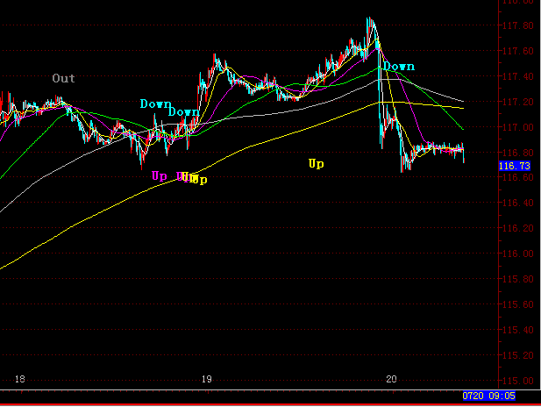Image resolution: width=541 pixels, height=407 pixels.
Task: Select the 115.00 price axis label
Action: pyautogui.click(x=518, y=381)
